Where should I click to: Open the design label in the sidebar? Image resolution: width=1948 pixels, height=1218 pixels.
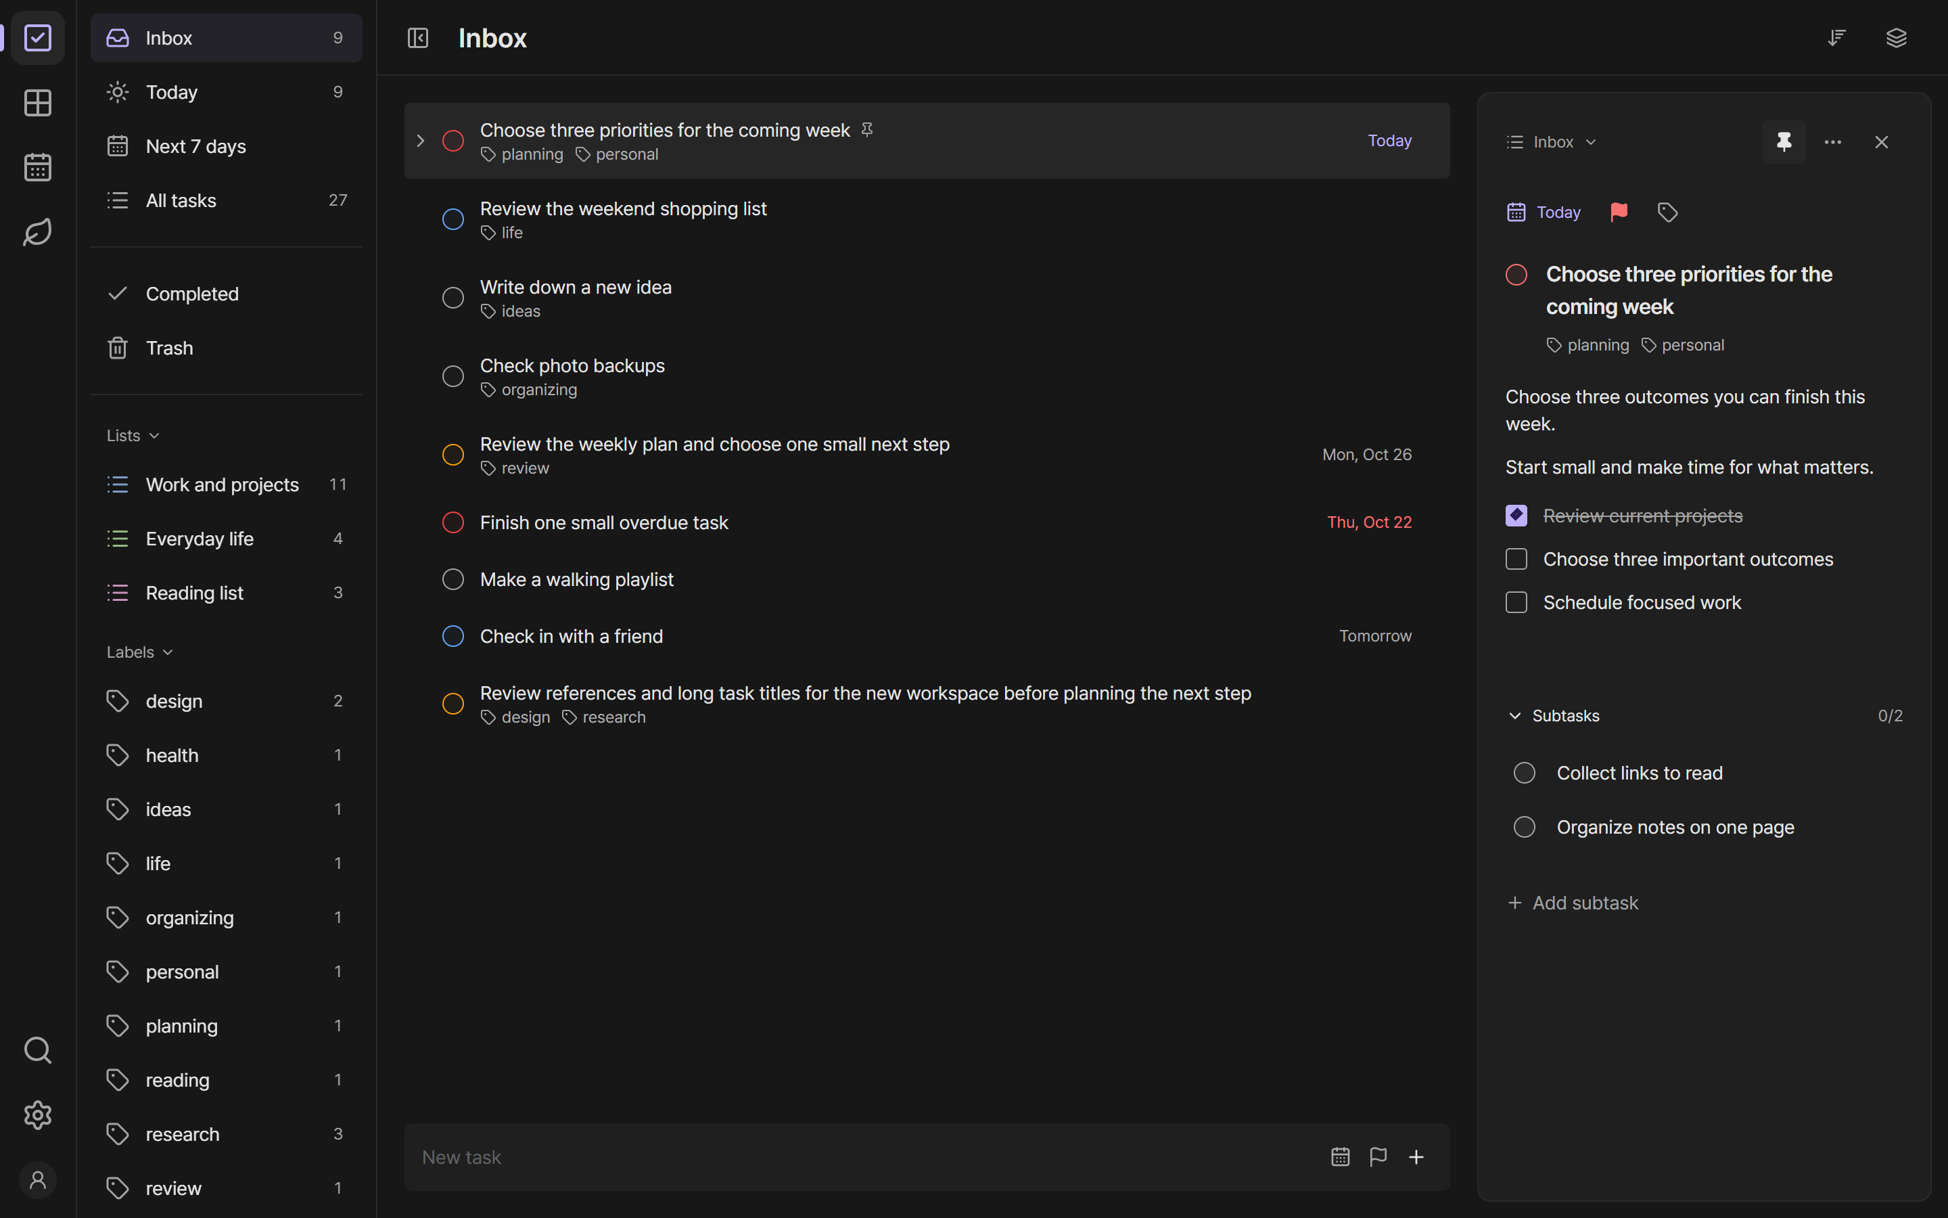tap(226, 701)
